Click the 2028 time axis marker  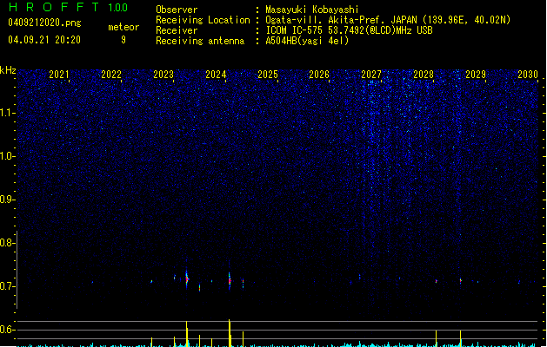click(424, 75)
